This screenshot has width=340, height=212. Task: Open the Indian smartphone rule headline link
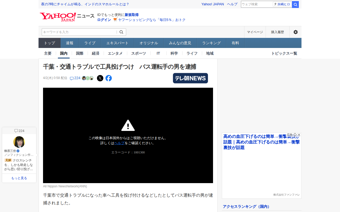(85, 4)
